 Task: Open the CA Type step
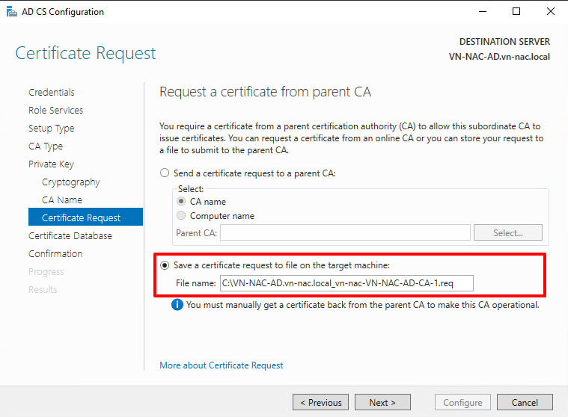(x=46, y=146)
